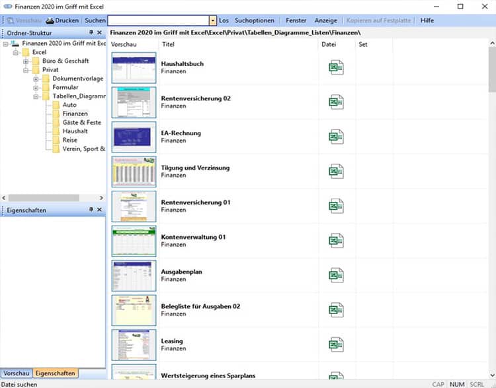Focus the search text input field
The image size is (496, 388).
coord(158,20)
